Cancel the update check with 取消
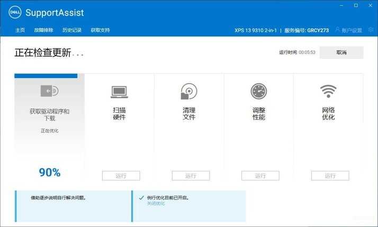 [341, 52]
